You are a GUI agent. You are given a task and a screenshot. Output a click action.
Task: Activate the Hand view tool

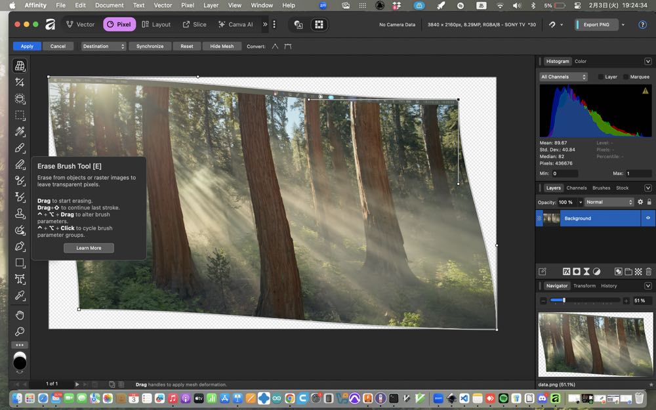[x=20, y=316]
